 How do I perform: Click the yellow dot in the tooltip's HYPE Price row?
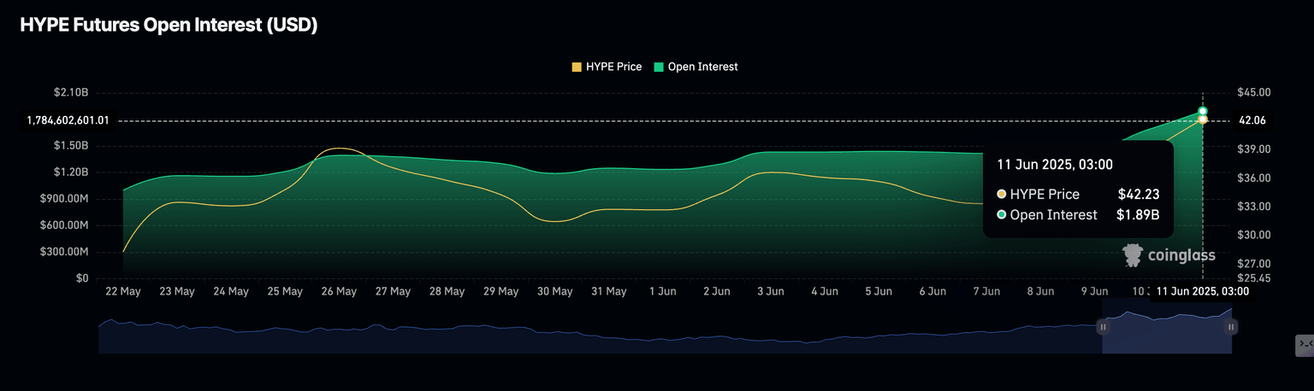point(1002,194)
